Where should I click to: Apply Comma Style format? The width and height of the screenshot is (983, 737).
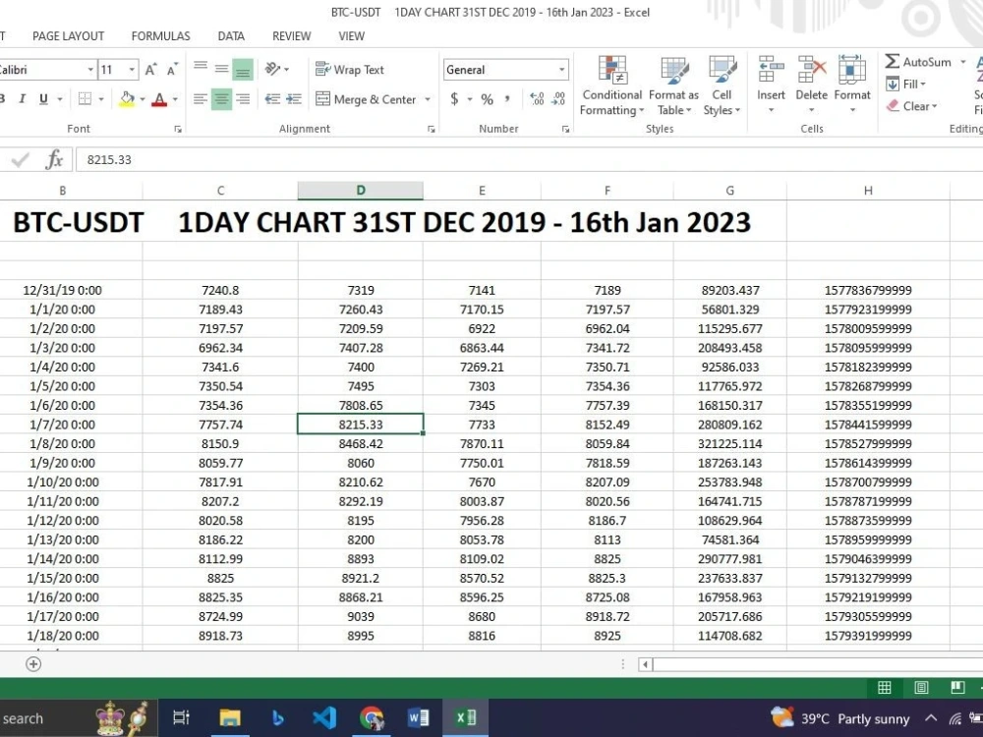coord(506,99)
